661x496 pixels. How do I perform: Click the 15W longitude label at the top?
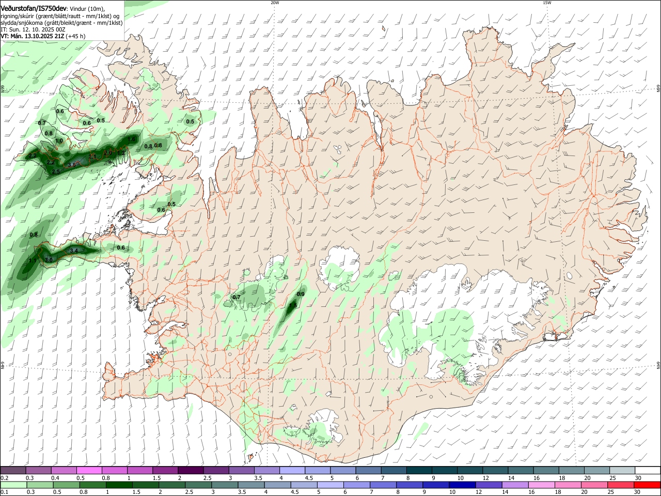pos(547,3)
